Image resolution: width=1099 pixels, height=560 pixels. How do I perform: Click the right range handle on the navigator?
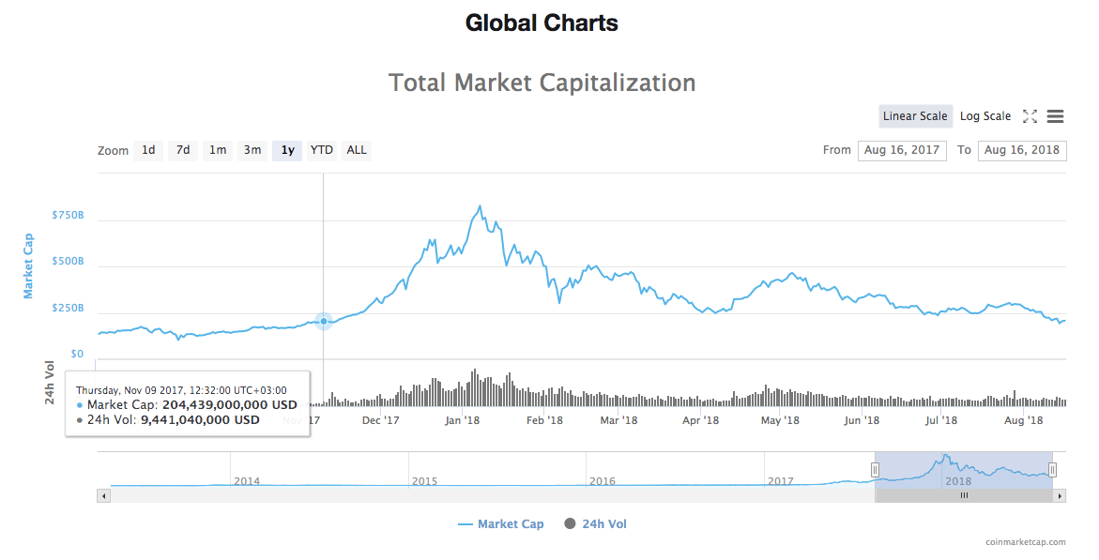point(1051,472)
